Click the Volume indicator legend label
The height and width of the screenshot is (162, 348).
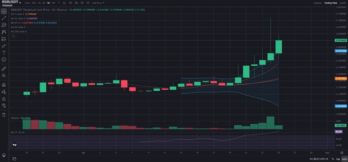(x=15, y=118)
